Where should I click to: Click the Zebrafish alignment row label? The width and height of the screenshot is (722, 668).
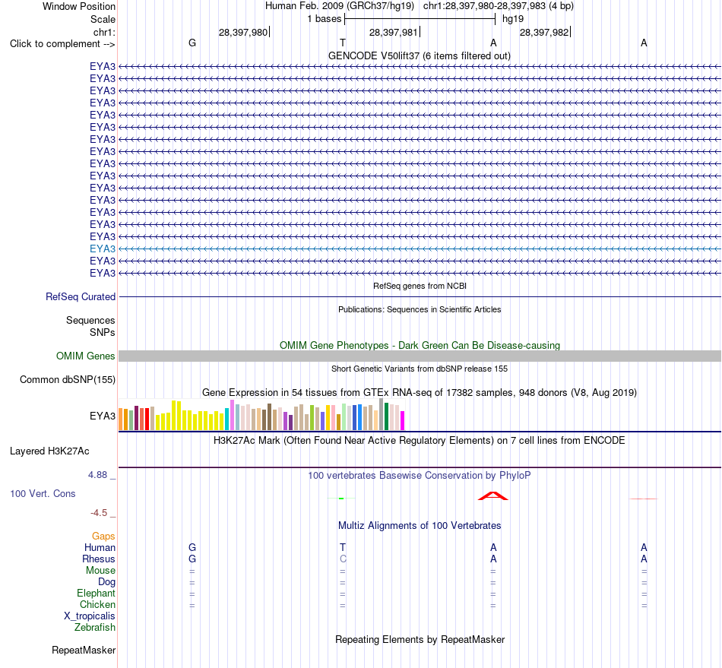coord(95,628)
